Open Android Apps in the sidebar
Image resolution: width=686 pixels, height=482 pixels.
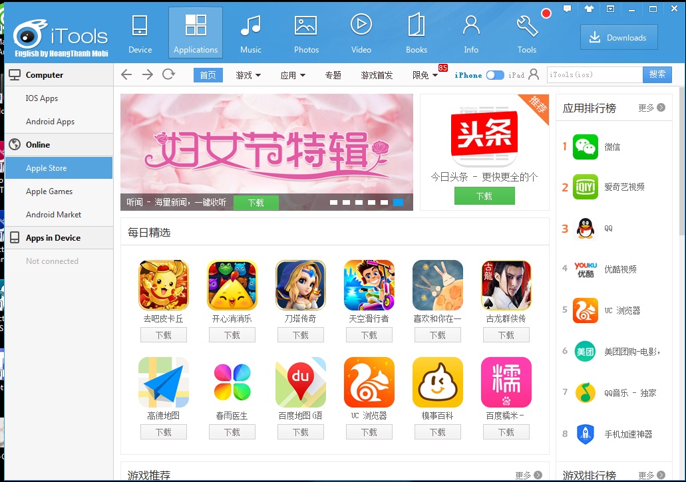59,121
